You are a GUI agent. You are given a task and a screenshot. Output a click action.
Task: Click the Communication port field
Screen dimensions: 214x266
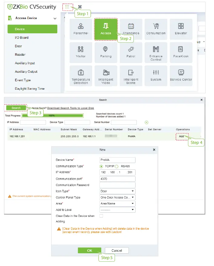pos(117,179)
